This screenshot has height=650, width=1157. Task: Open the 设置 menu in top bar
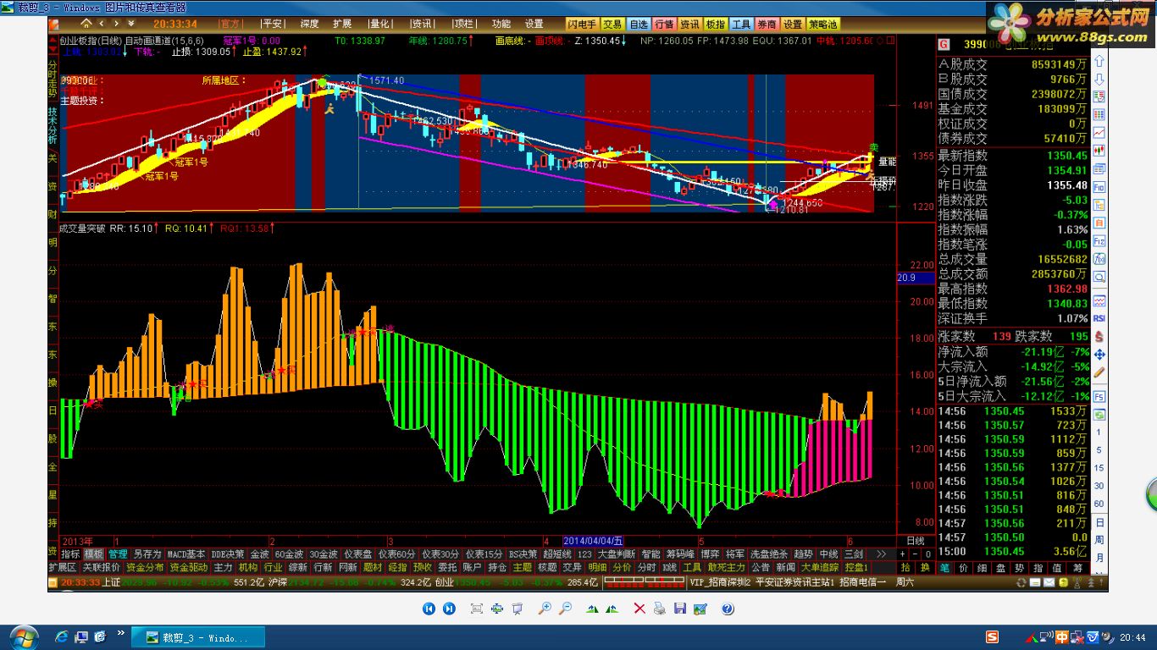(534, 24)
